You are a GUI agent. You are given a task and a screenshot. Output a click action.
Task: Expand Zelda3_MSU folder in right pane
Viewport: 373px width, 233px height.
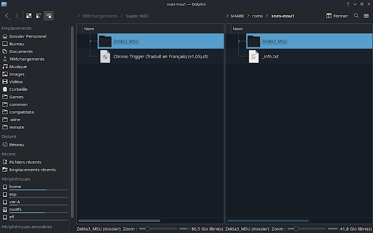(238, 41)
